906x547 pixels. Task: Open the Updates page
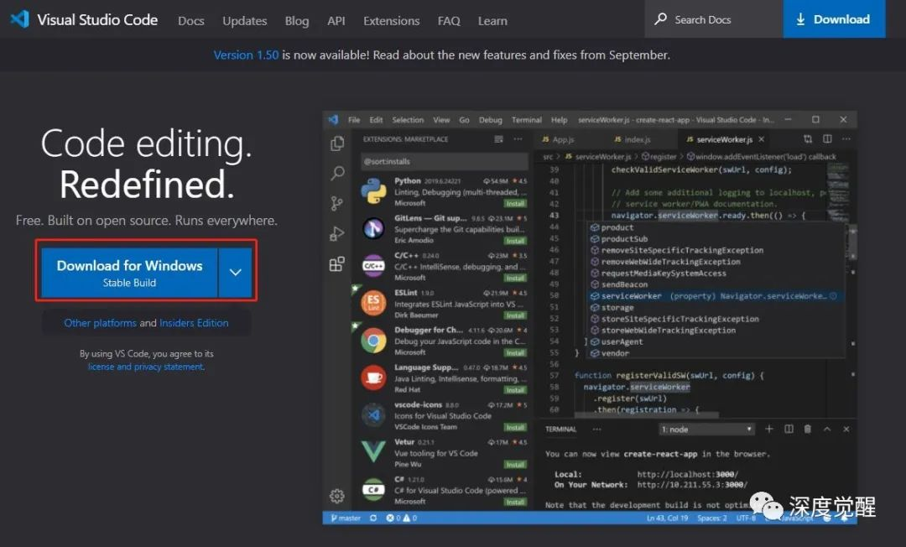point(244,21)
